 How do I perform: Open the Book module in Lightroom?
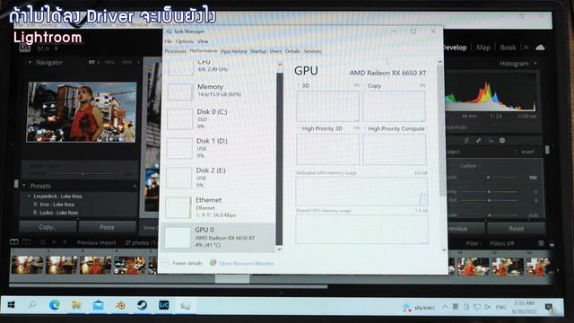tap(509, 48)
